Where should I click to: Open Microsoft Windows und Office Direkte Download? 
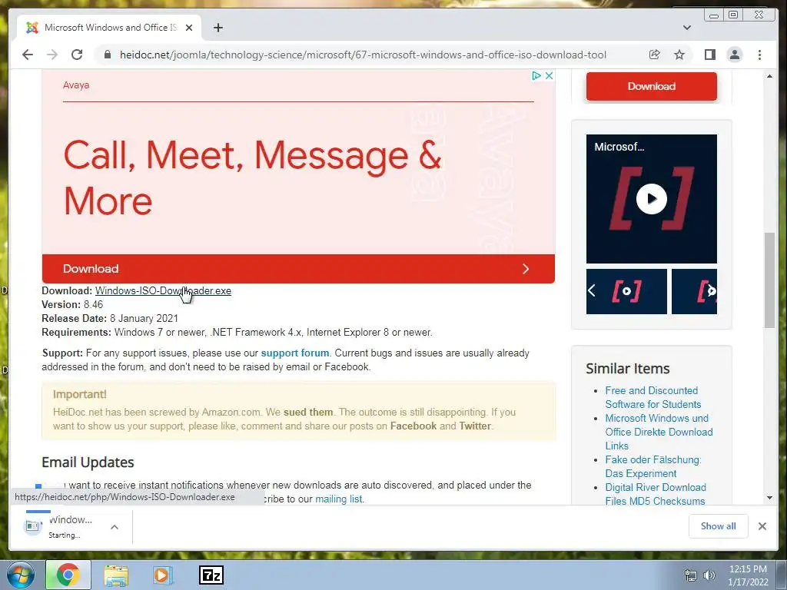659,432
